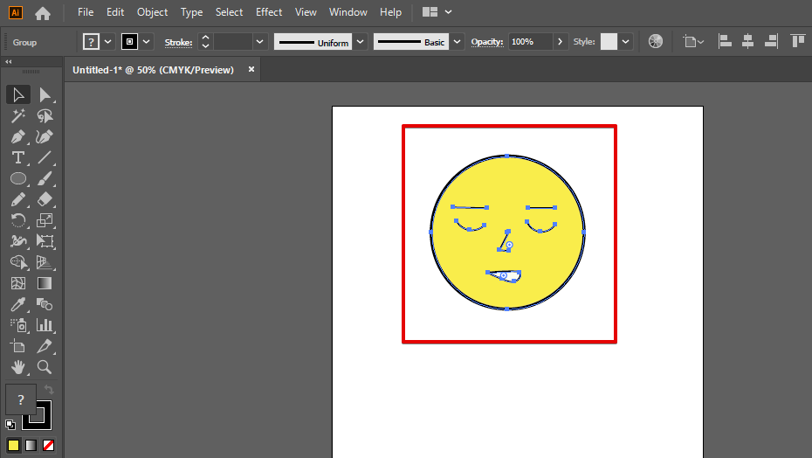Open the Recolor Artwork button
812x458 pixels.
point(656,42)
